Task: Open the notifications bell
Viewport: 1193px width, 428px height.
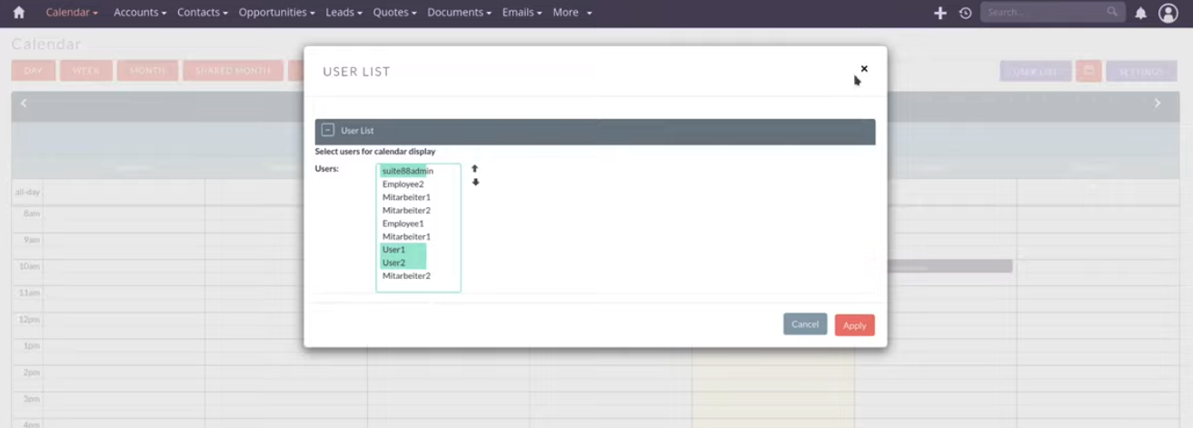Action: [x=1141, y=13]
